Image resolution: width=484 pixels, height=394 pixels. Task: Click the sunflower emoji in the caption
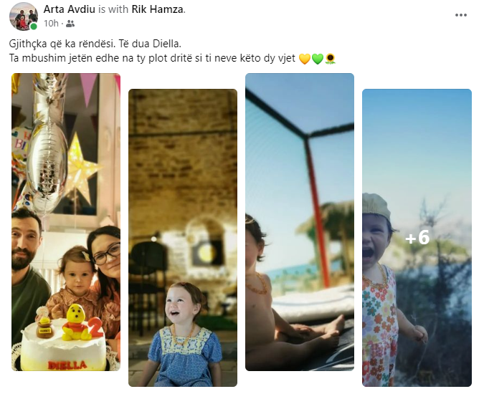(x=331, y=59)
